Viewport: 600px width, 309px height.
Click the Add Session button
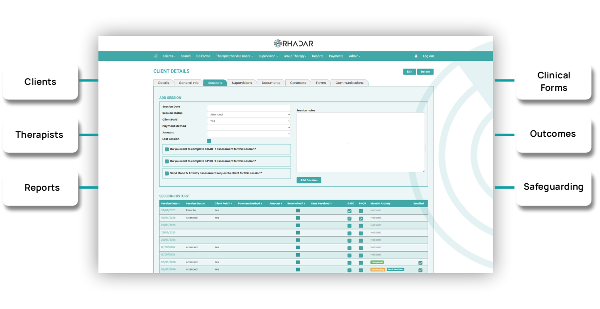coord(309,180)
